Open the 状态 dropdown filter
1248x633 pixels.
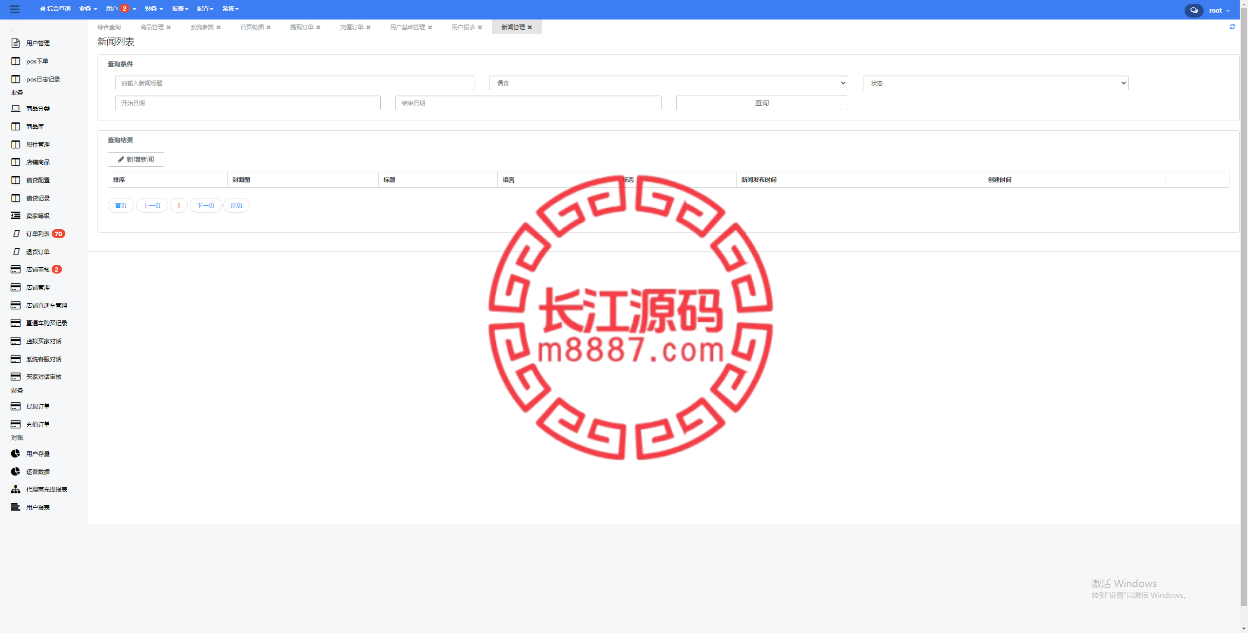pos(995,83)
